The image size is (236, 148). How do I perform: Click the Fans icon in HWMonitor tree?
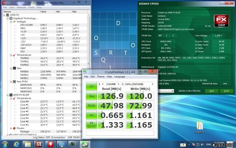[14, 68]
